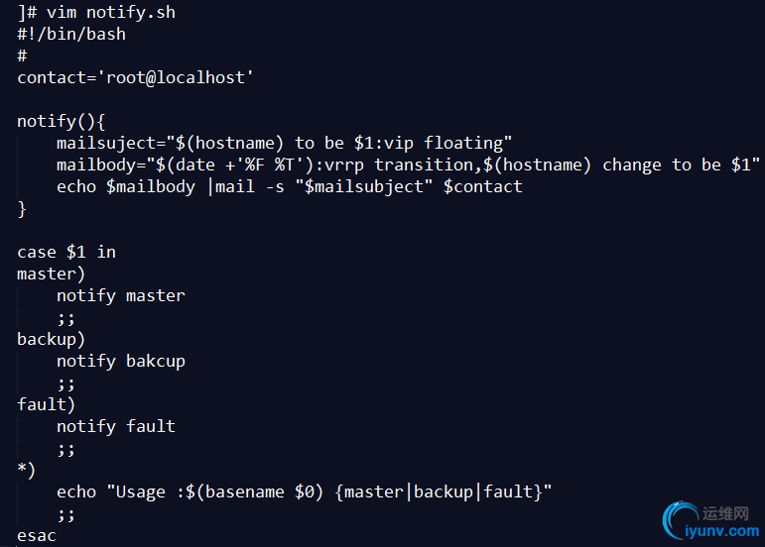Click the closing brace of notify function
Screen dimensions: 765x547
pyautogui.click(x=22, y=208)
